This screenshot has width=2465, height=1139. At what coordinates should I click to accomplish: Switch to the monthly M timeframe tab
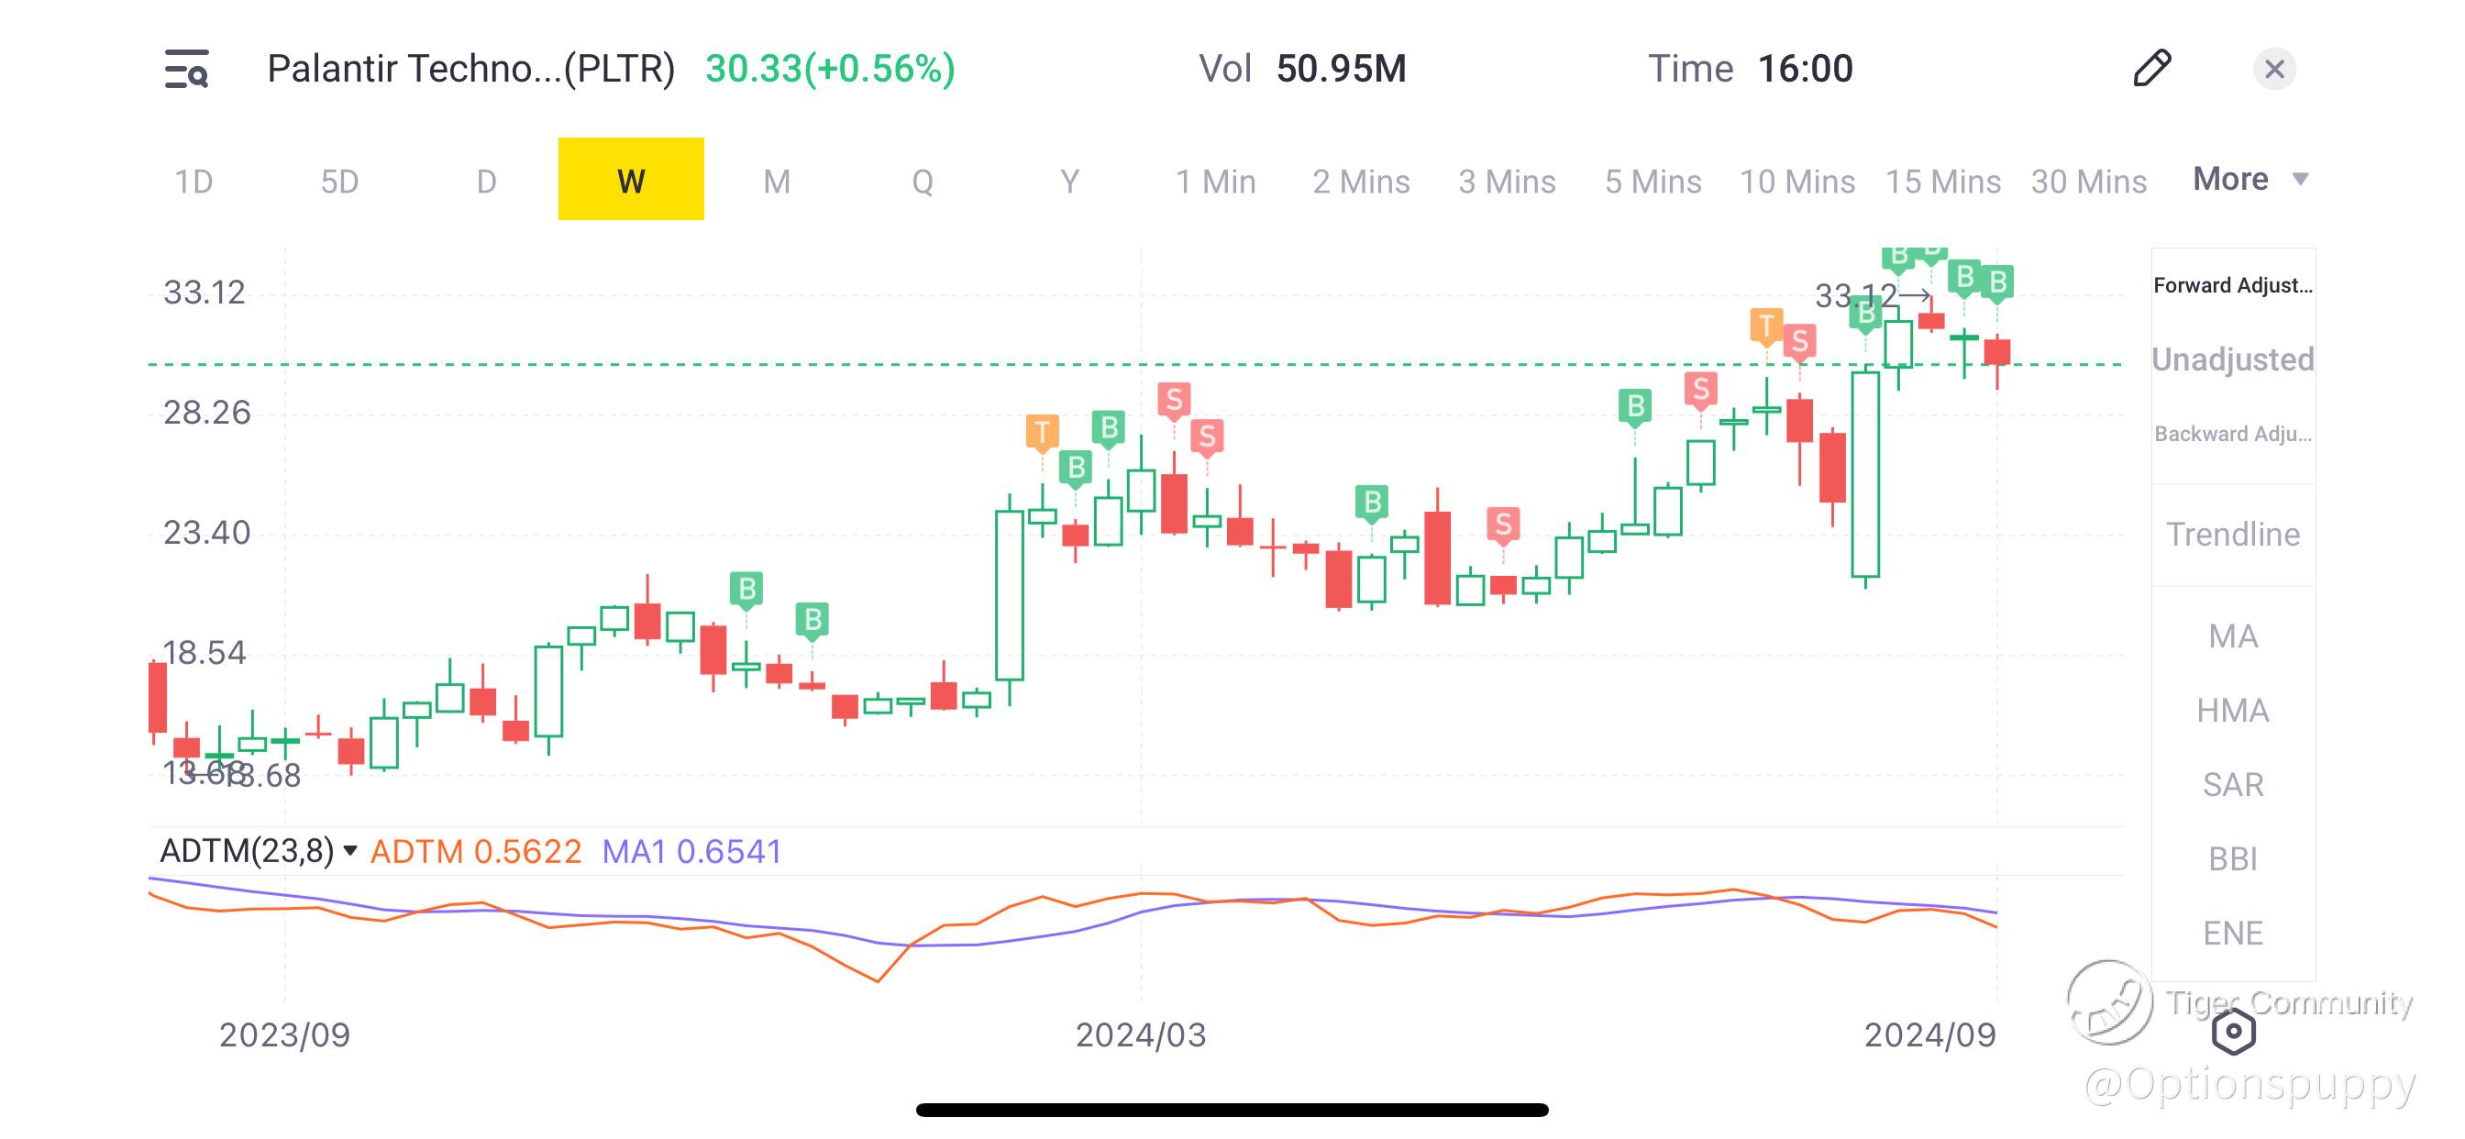click(776, 181)
